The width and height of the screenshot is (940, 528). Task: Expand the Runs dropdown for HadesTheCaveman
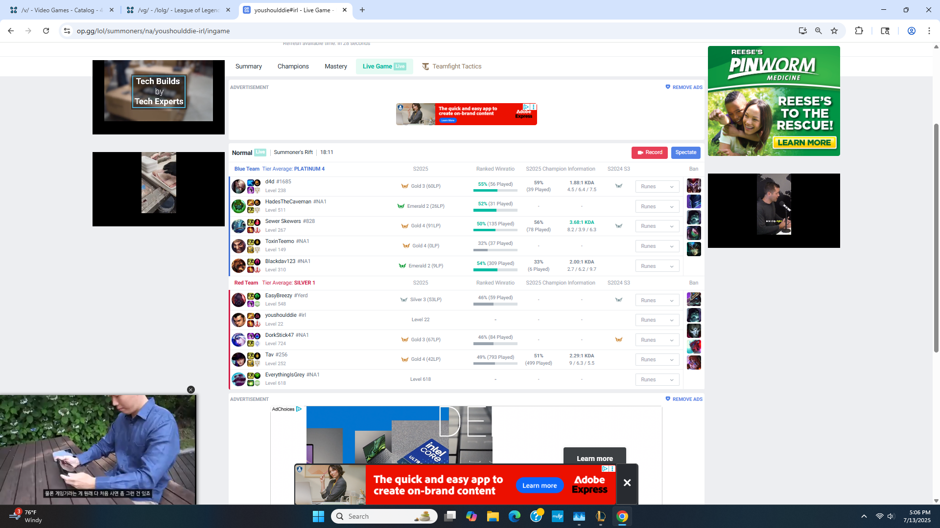coord(657,207)
